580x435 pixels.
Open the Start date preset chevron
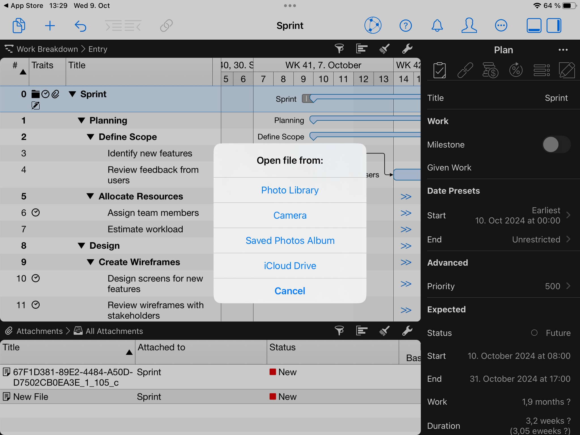click(568, 215)
